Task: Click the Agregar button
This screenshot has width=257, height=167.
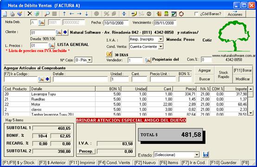Action: pyautogui.click(x=205, y=70)
